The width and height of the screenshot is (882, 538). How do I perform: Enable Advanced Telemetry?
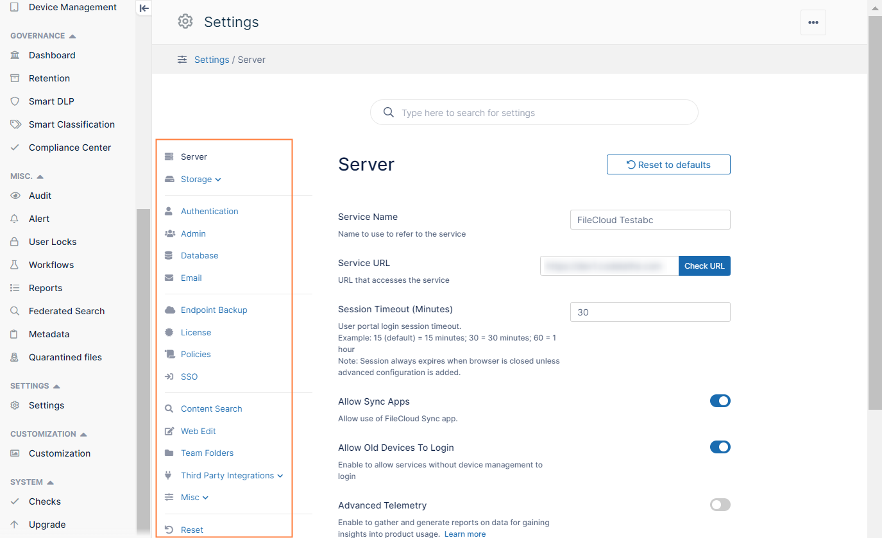(x=720, y=505)
